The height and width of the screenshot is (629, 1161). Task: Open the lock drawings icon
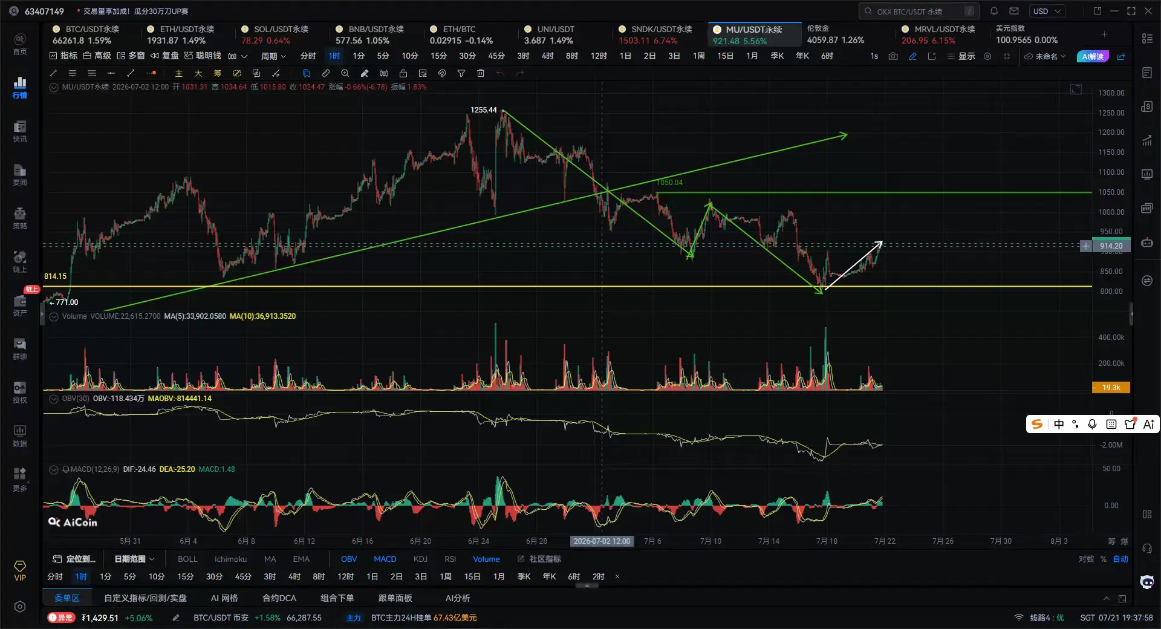tap(403, 73)
